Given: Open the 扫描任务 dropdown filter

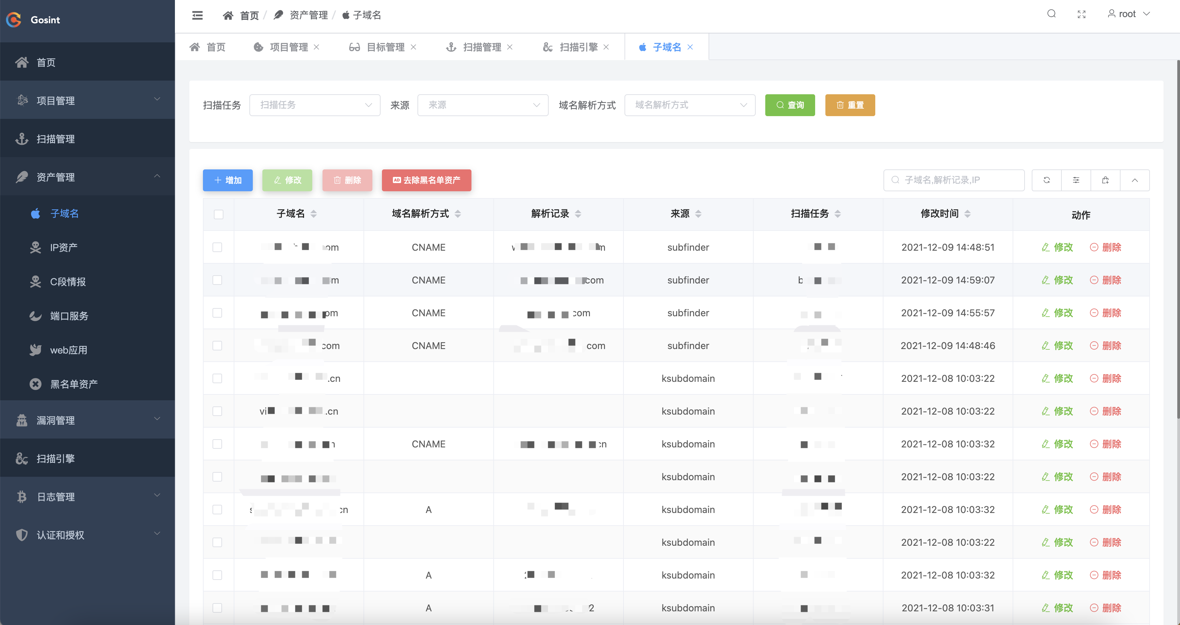Looking at the screenshot, I should coord(315,105).
